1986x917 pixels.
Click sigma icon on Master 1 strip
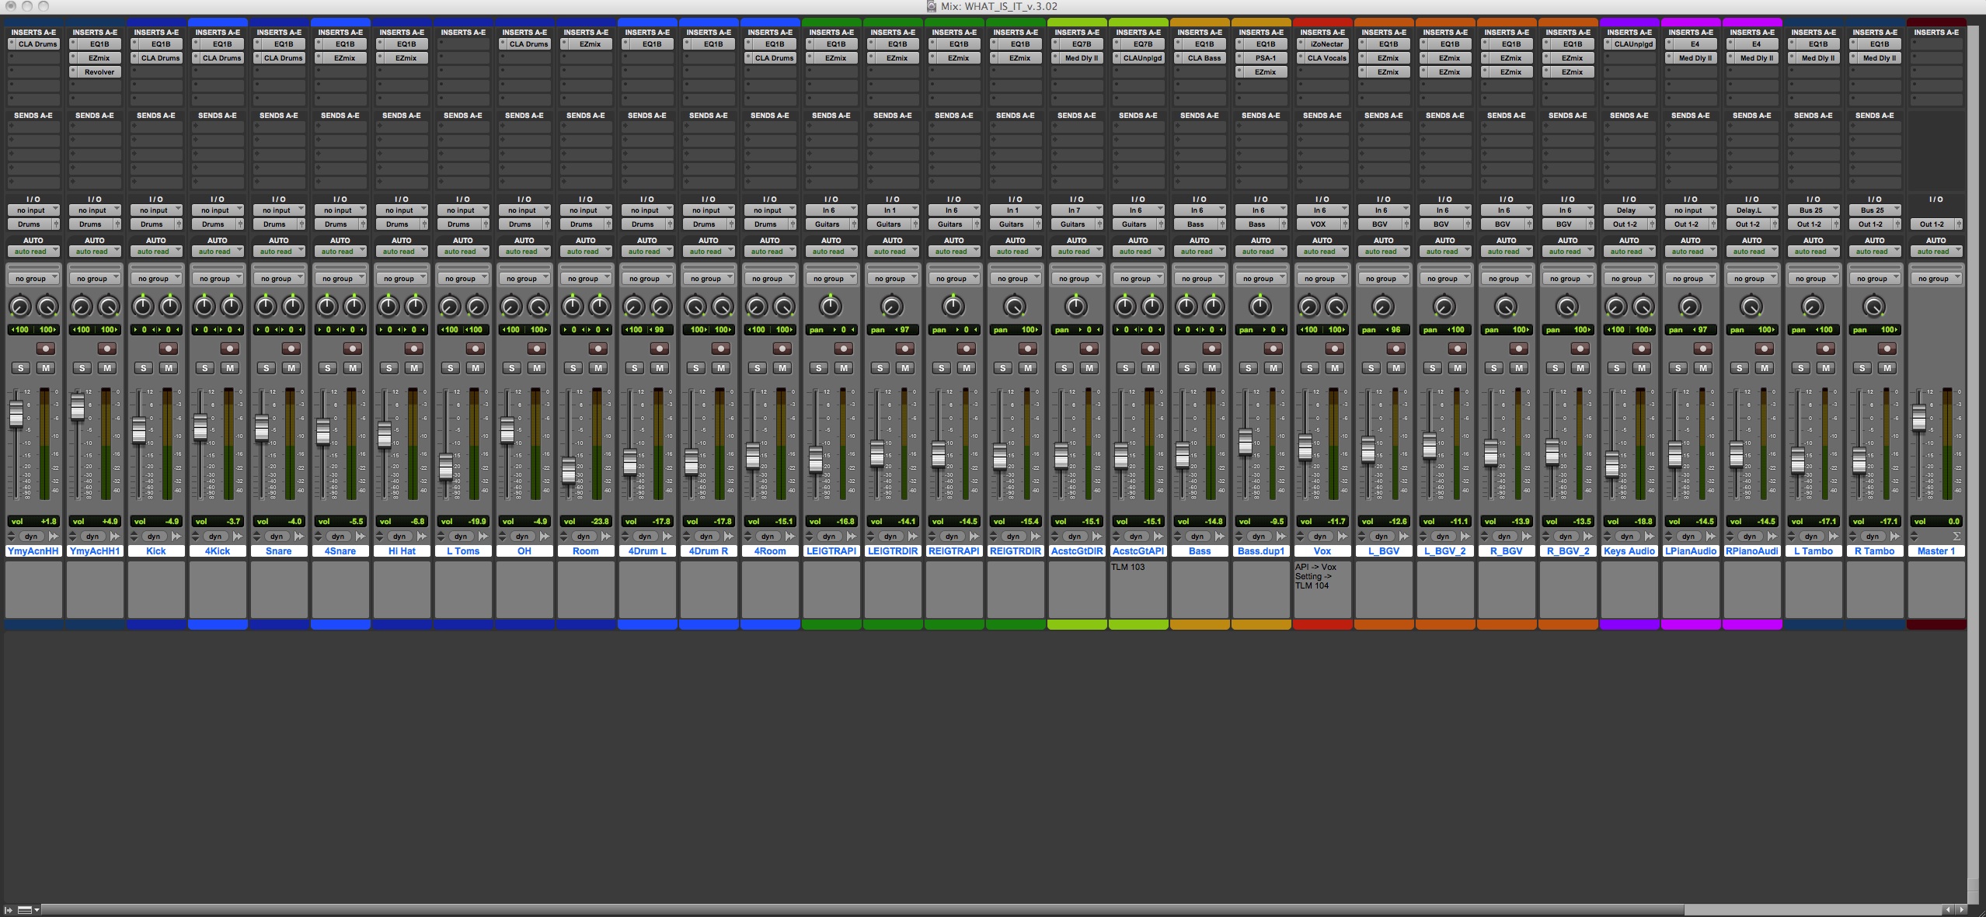1956,537
